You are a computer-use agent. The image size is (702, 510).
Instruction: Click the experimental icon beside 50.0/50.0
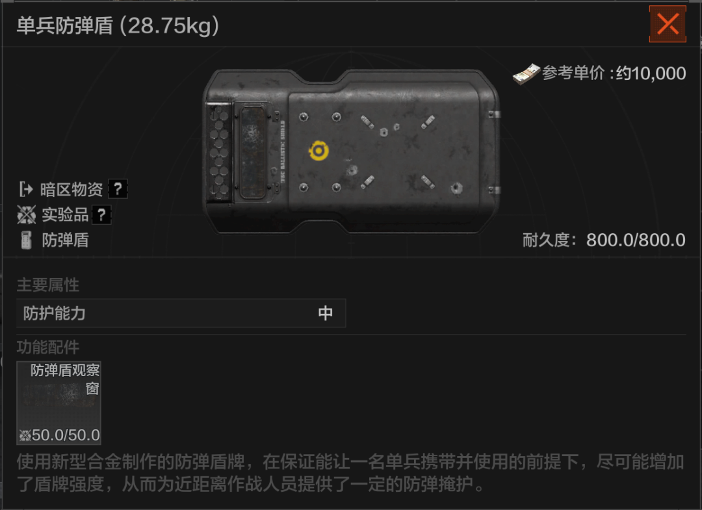pyautogui.click(x=25, y=435)
